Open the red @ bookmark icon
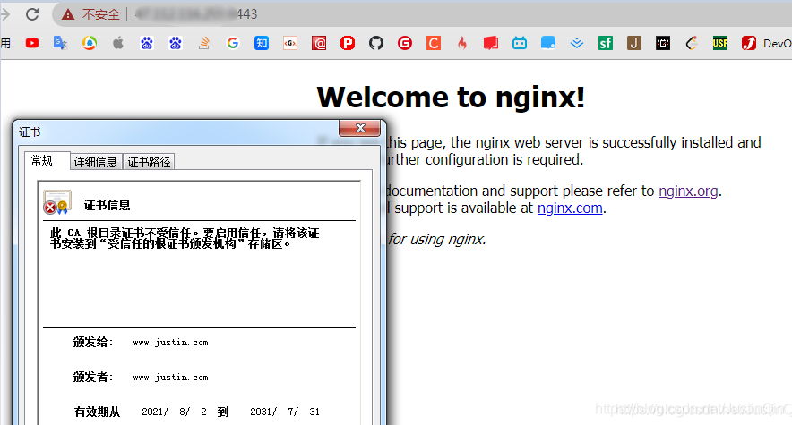Viewport: 792px width, 425px height. [x=319, y=43]
